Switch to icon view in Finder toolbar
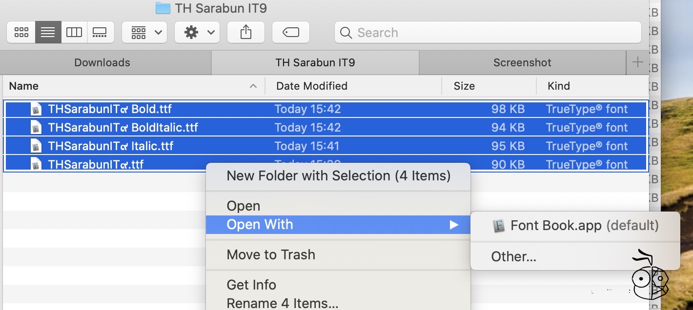This screenshot has width=693, height=310. [21, 33]
